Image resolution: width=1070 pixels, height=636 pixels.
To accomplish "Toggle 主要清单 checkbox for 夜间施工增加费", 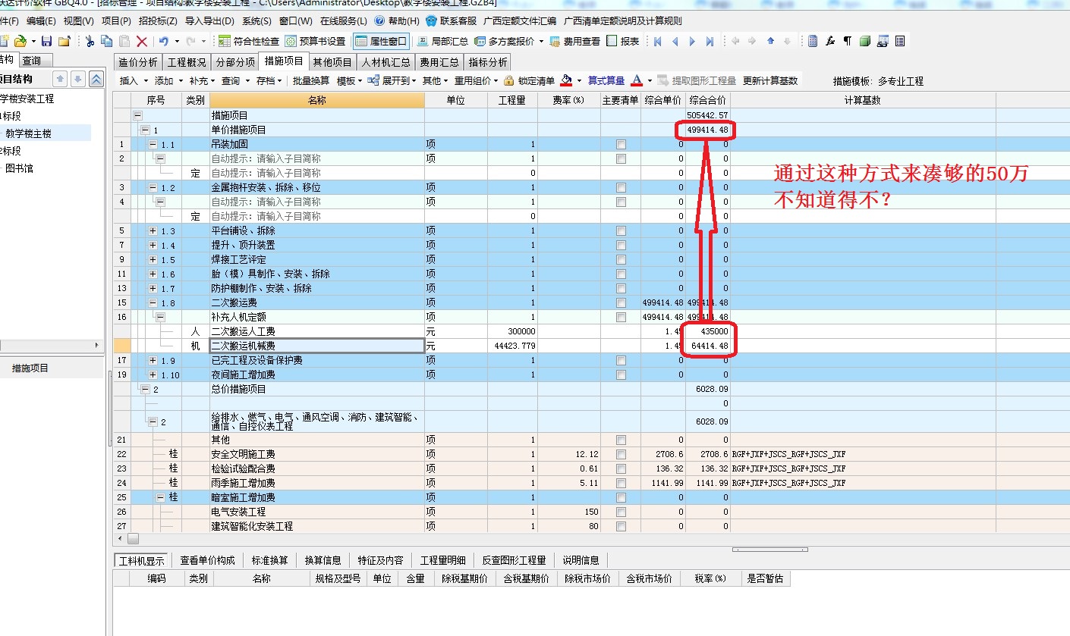I will (x=622, y=374).
